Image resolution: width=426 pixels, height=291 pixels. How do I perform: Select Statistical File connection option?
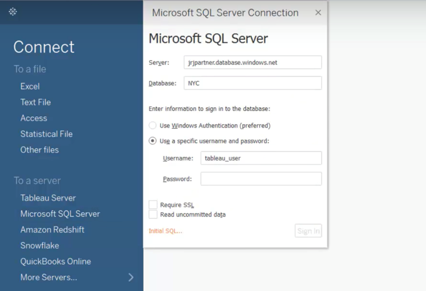[x=47, y=134]
